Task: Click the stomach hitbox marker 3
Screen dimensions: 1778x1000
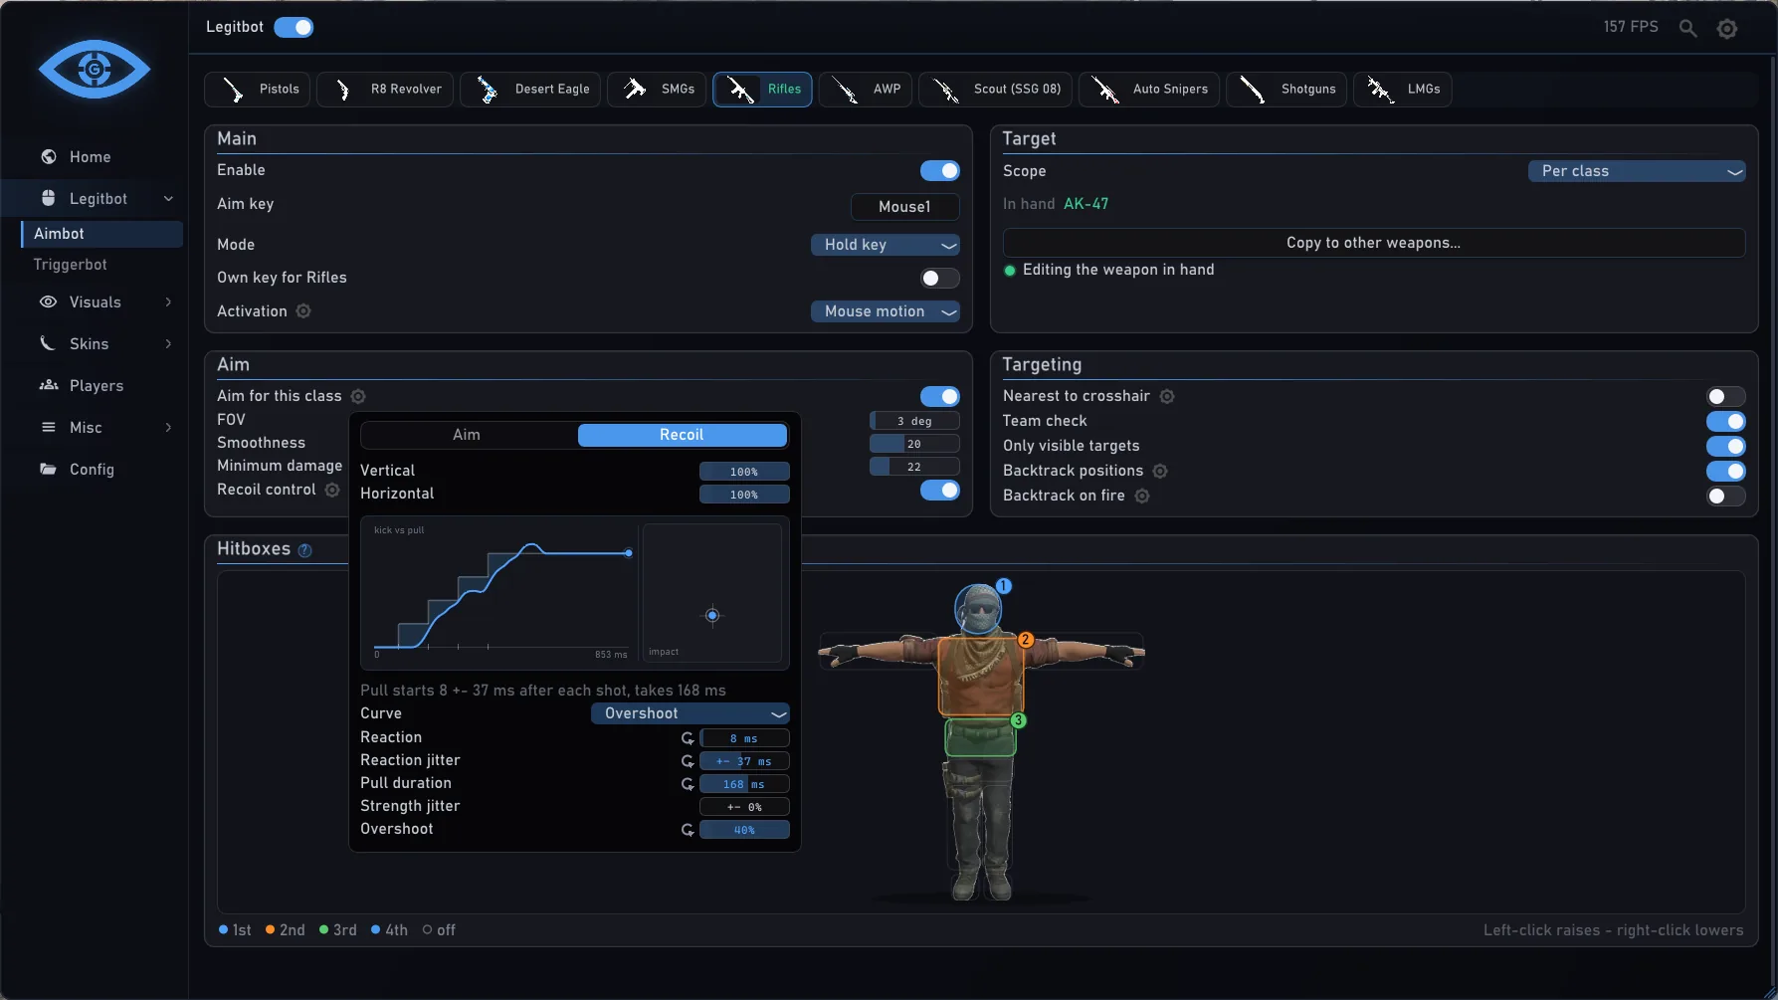Action: pos(1018,720)
